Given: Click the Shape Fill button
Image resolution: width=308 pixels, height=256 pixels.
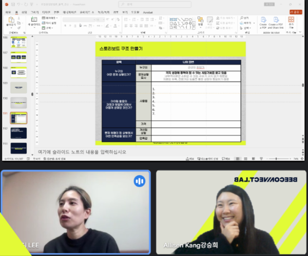Looking at the screenshot, I should click(225, 18).
